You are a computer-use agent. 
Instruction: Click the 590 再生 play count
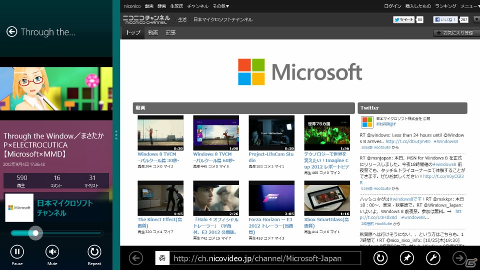point(21,180)
